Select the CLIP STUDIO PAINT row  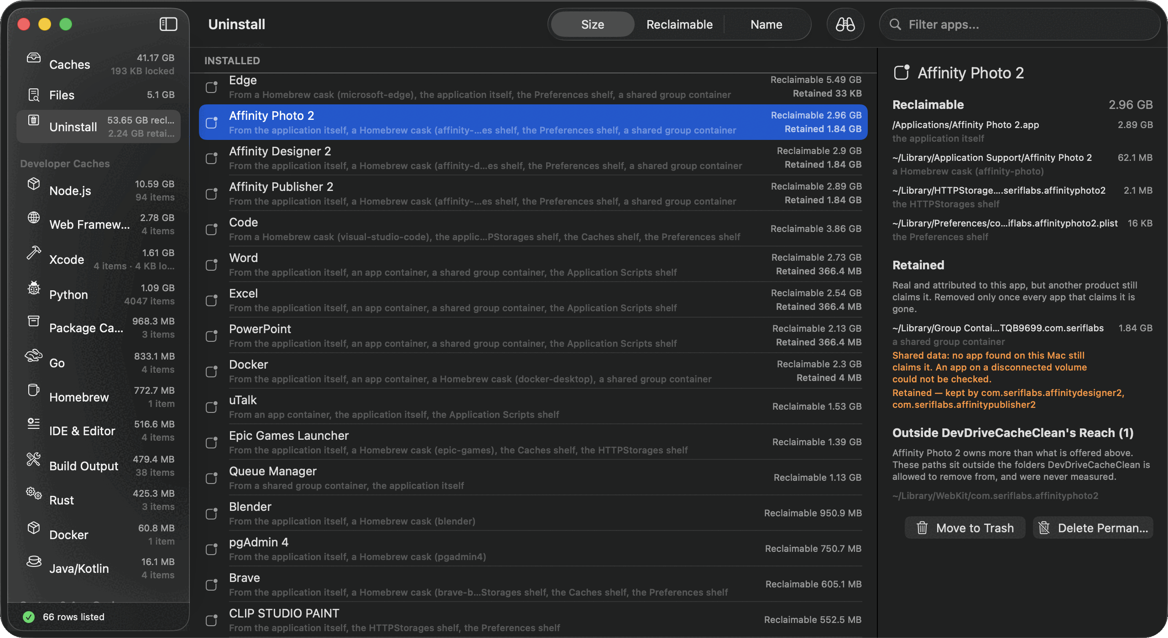tap(533, 620)
